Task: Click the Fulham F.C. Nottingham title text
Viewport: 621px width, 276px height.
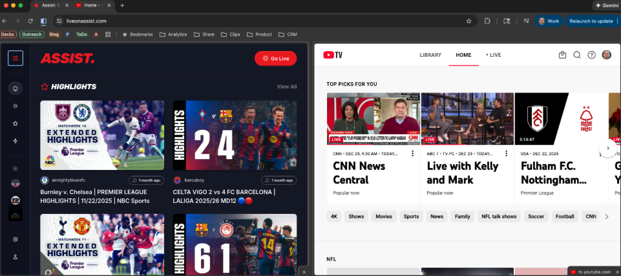Action: pos(553,173)
